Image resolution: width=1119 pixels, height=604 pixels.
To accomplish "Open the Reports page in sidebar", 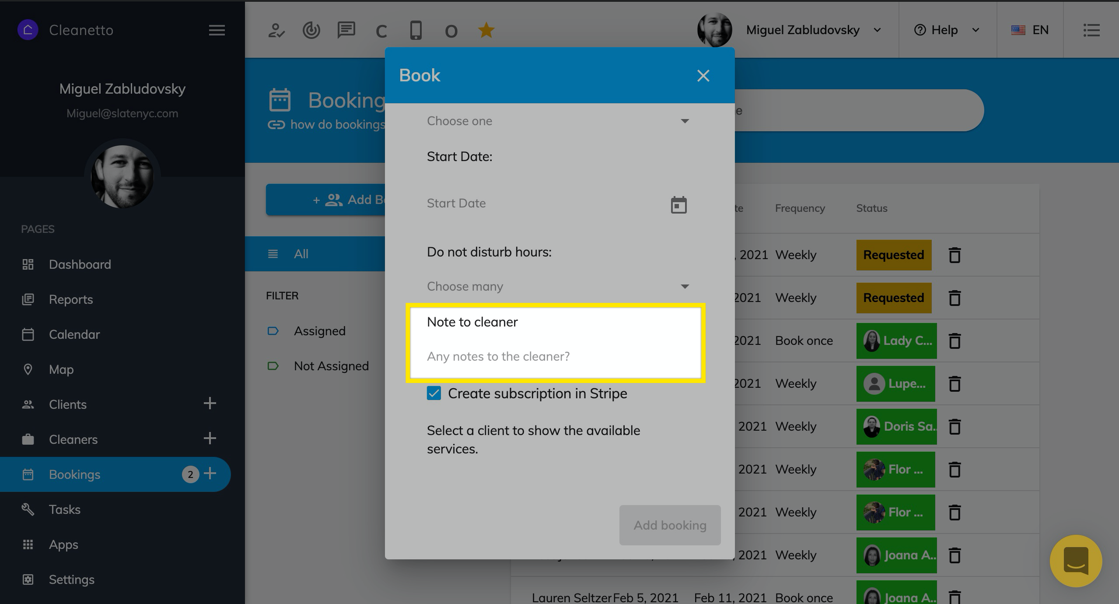I will (x=71, y=299).
